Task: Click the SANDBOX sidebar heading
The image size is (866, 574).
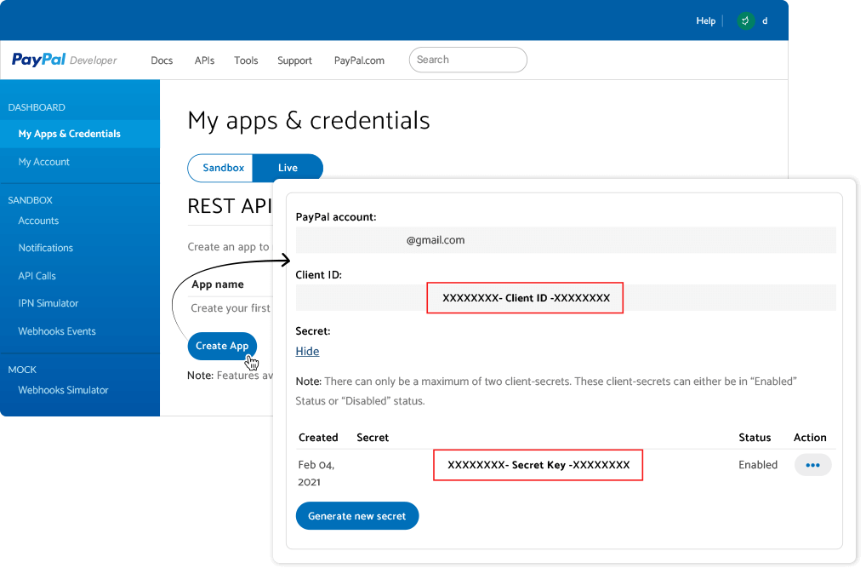Action: coord(31,200)
